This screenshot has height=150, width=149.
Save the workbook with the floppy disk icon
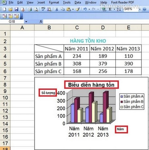16,9
